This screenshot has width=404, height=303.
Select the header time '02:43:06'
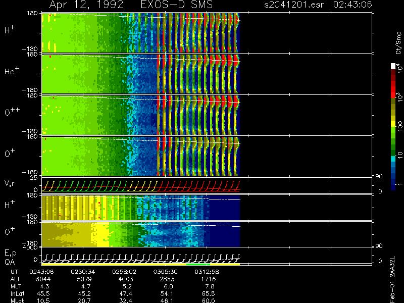[x=352, y=5]
